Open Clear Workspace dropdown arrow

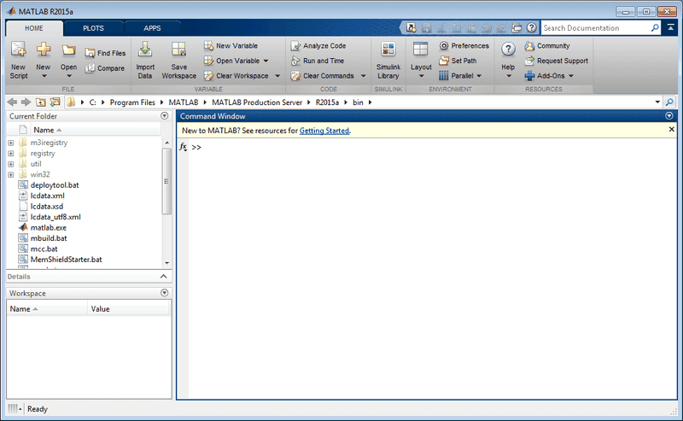pos(277,76)
